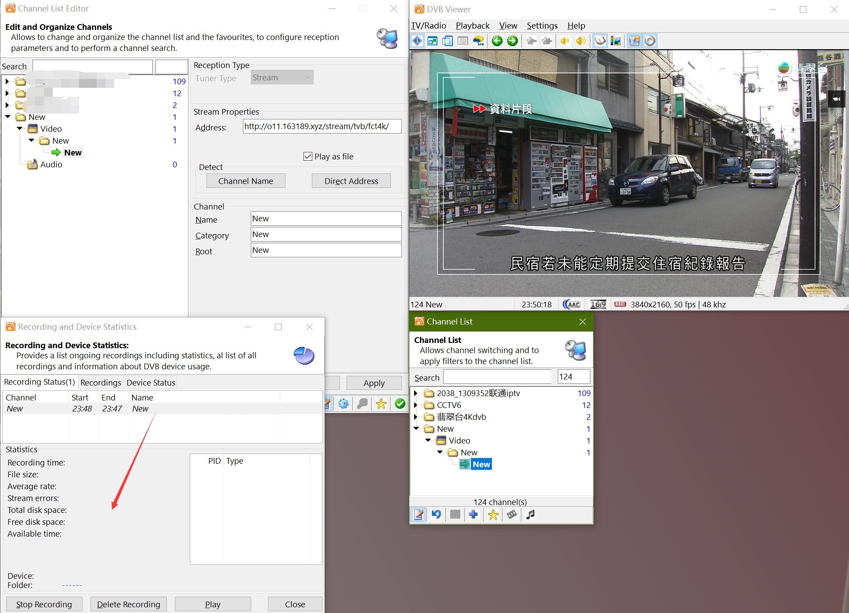Open the Playback menu
Screen dimensions: 849x613
pos(473,25)
